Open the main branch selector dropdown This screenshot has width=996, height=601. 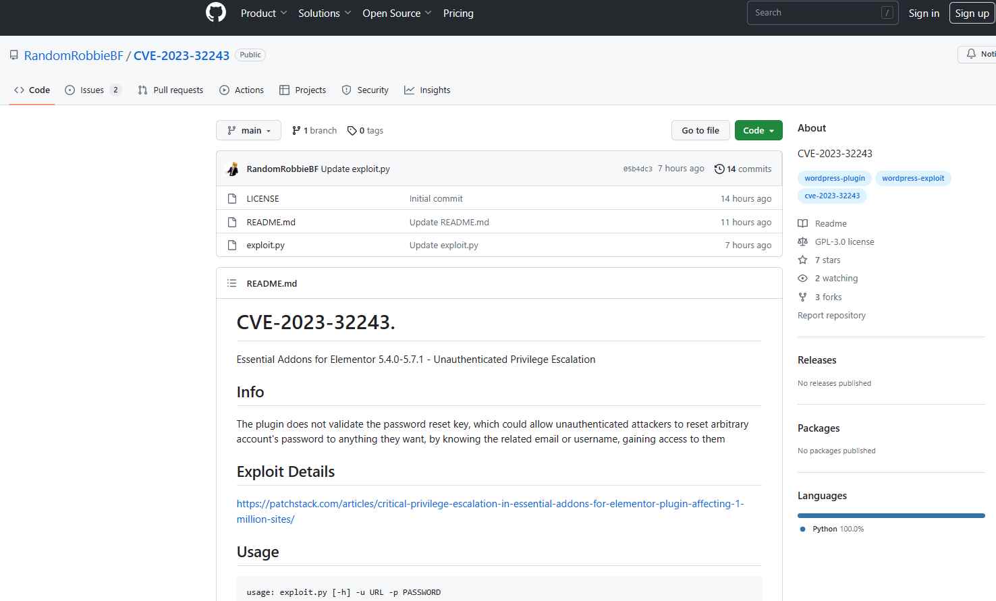[249, 131]
